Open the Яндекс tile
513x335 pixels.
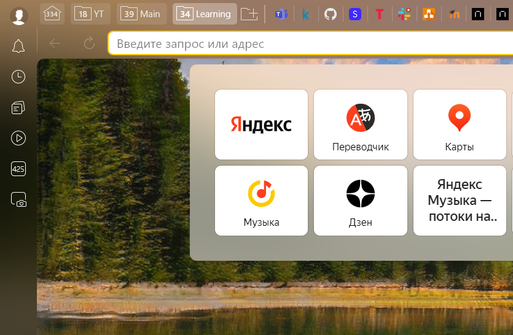point(261,125)
